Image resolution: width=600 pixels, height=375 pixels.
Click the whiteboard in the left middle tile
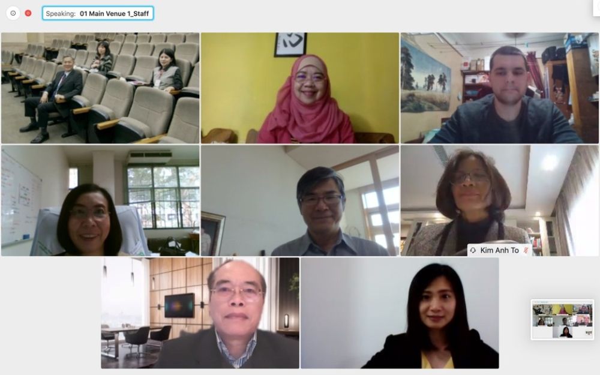(x=21, y=198)
